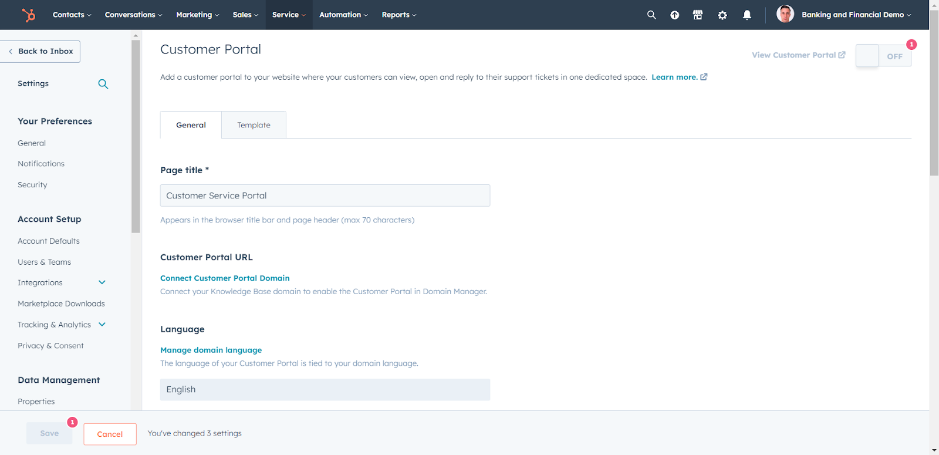939x455 pixels.
Task: Click the Save button
Action: pos(49,433)
